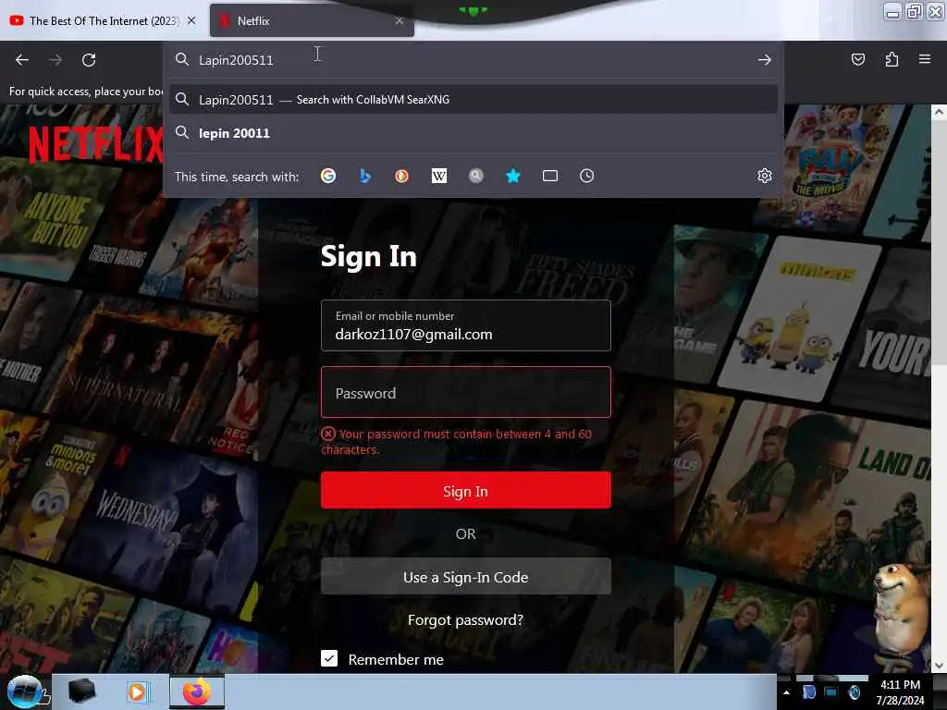
Task: Switch to The Best Of The Internet tab
Action: tap(103, 20)
